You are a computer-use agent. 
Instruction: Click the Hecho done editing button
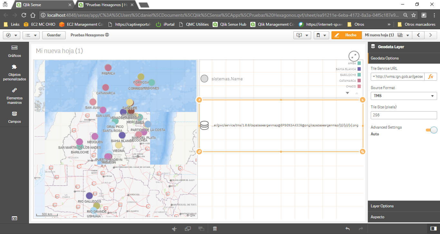click(x=347, y=35)
